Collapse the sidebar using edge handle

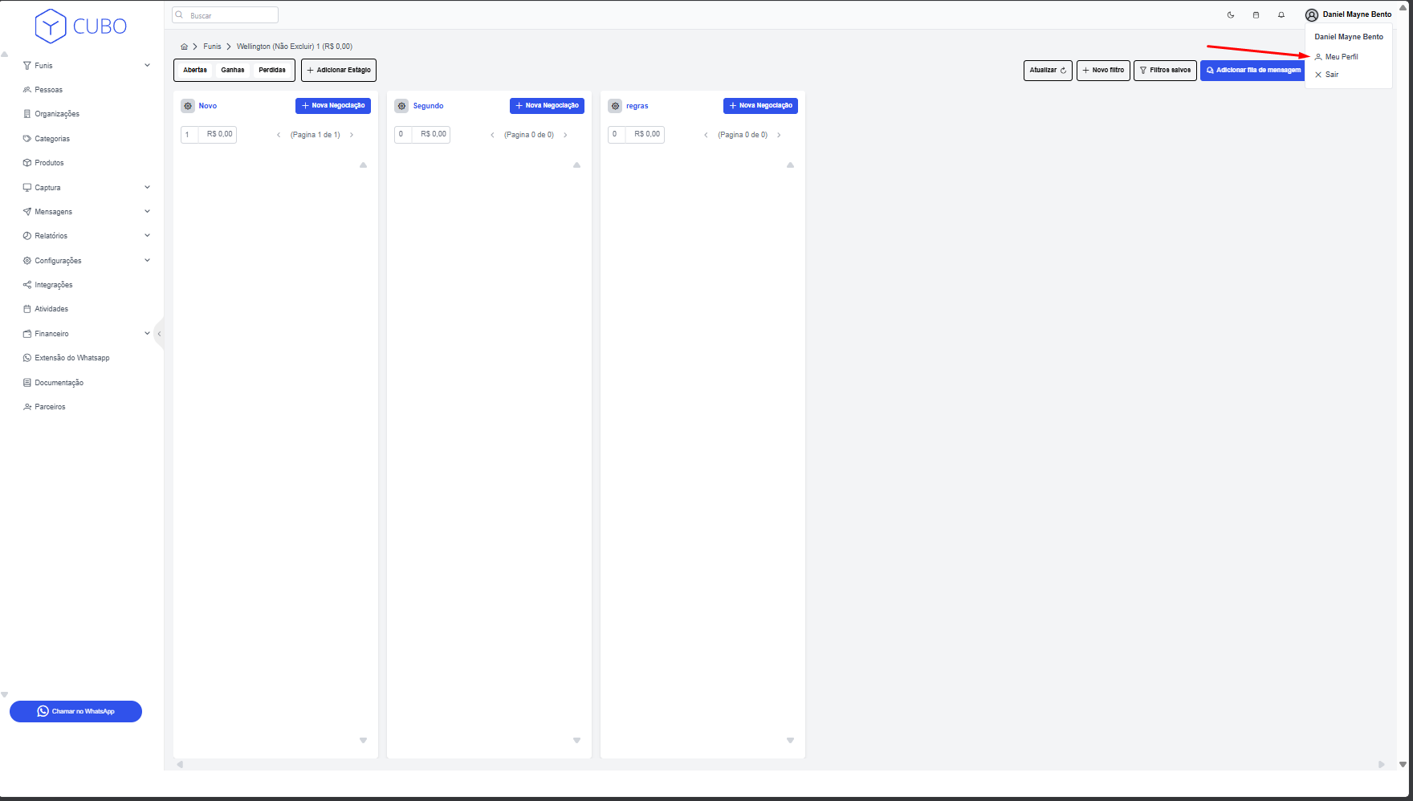pos(159,334)
